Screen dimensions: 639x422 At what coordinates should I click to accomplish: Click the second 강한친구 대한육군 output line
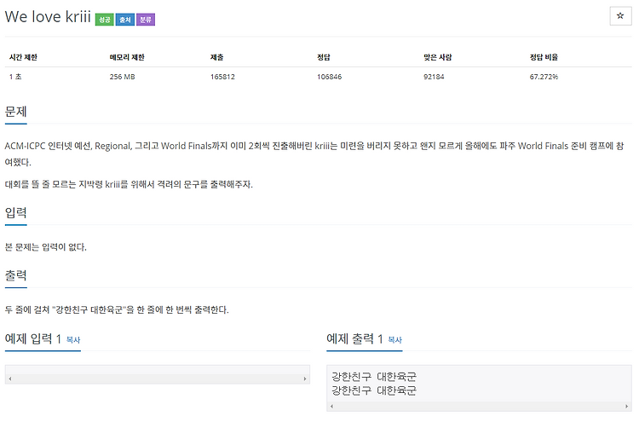(374, 390)
